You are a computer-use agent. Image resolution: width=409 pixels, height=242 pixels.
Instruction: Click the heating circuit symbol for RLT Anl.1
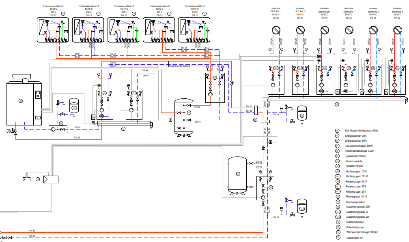276,30
